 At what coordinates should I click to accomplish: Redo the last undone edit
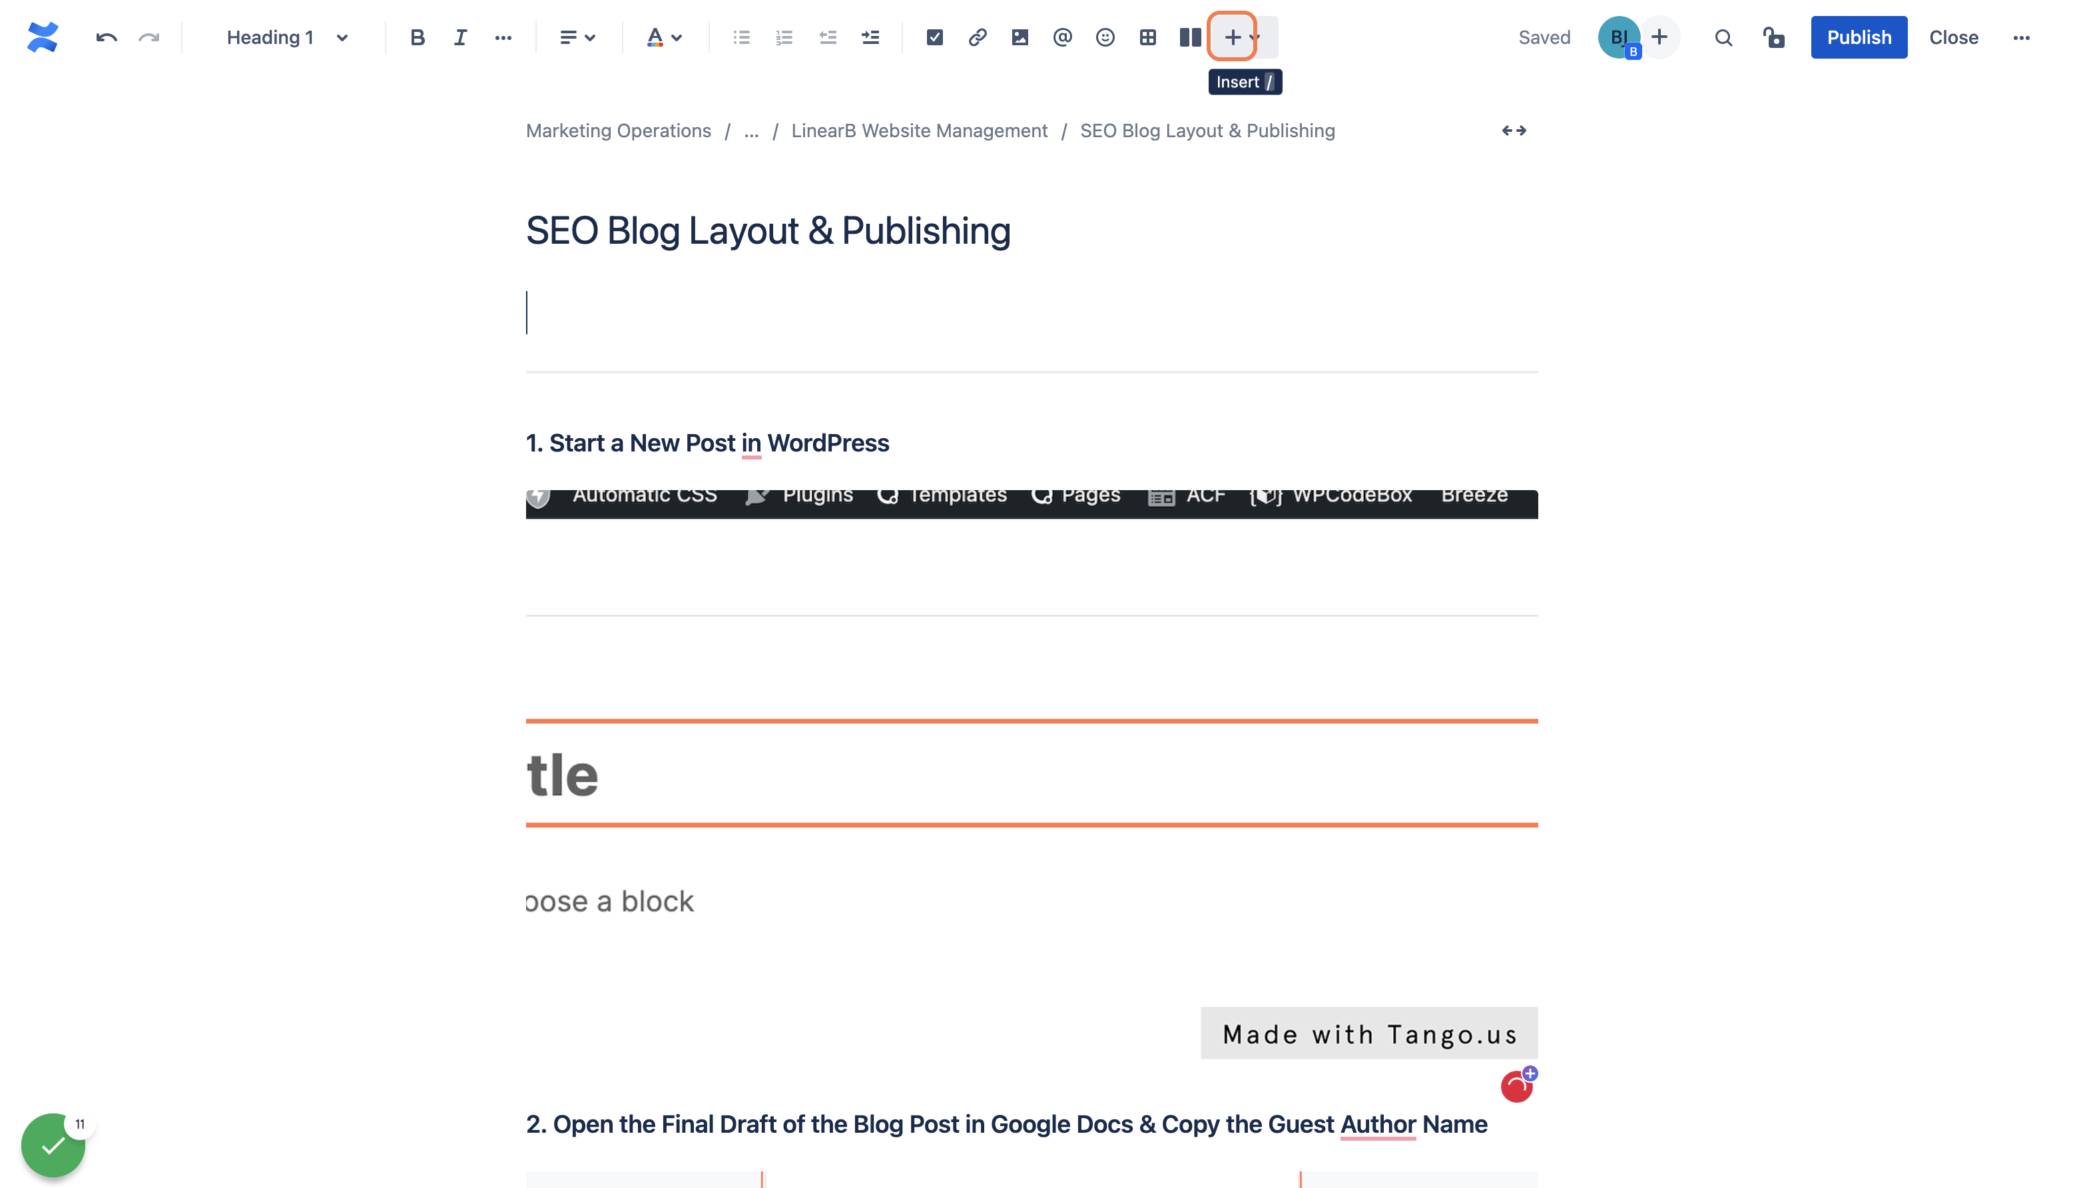click(x=148, y=37)
